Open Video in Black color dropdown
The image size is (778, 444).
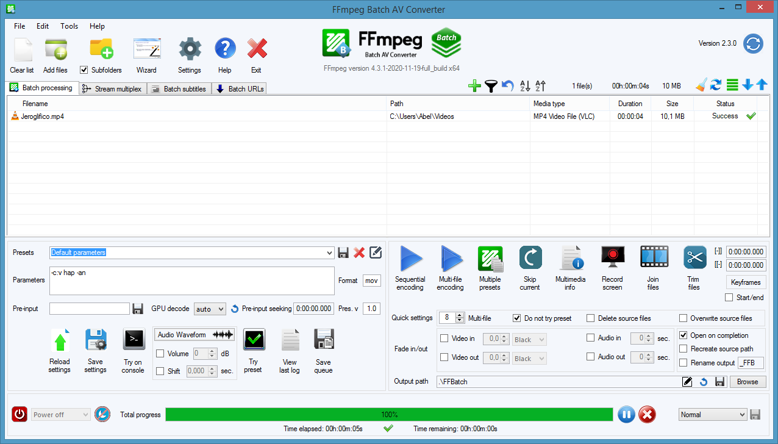[529, 340]
